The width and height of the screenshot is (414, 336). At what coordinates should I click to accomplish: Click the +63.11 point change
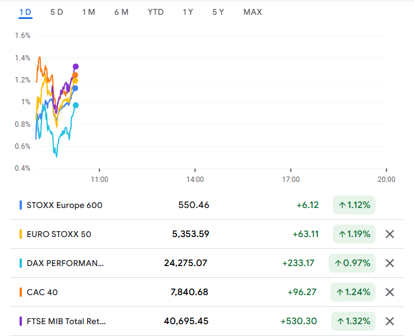306,234
